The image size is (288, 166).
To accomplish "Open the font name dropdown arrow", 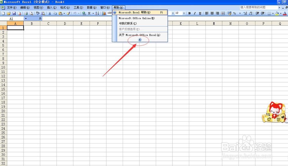I will (173, 13).
